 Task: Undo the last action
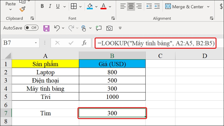(x=57, y=28)
